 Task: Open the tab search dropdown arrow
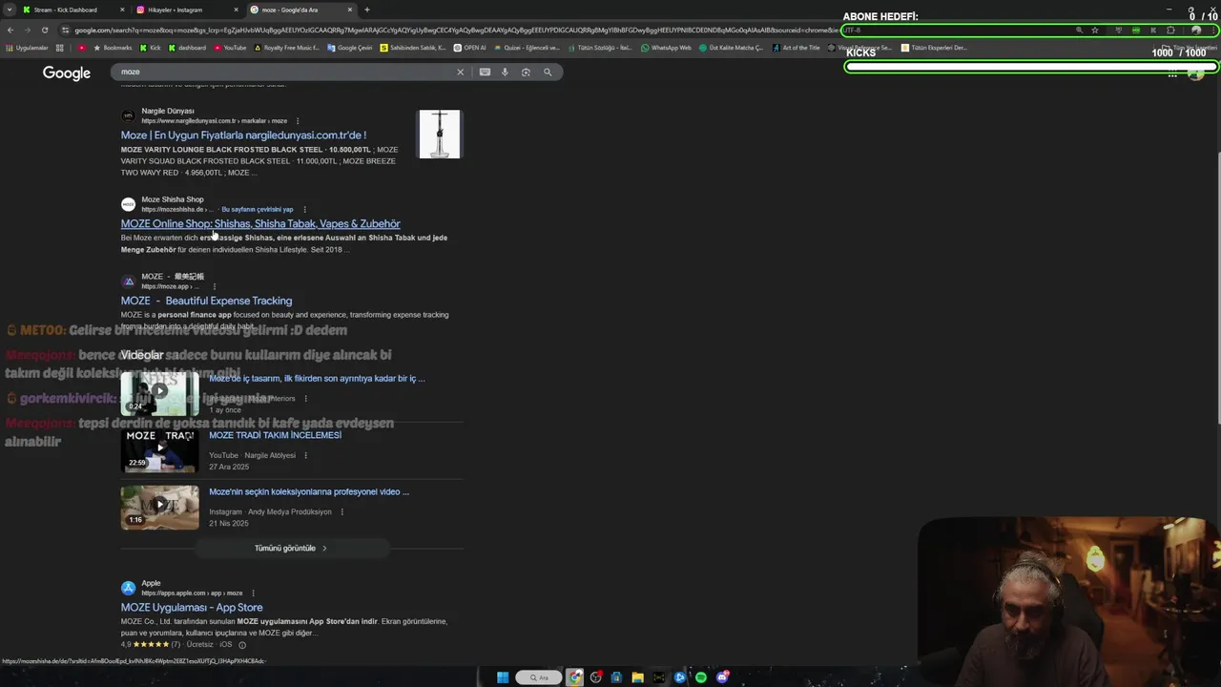point(9,10)
